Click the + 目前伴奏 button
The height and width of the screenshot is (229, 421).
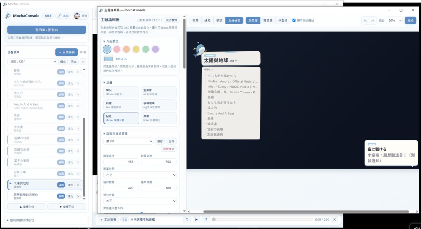coord(67,52)
